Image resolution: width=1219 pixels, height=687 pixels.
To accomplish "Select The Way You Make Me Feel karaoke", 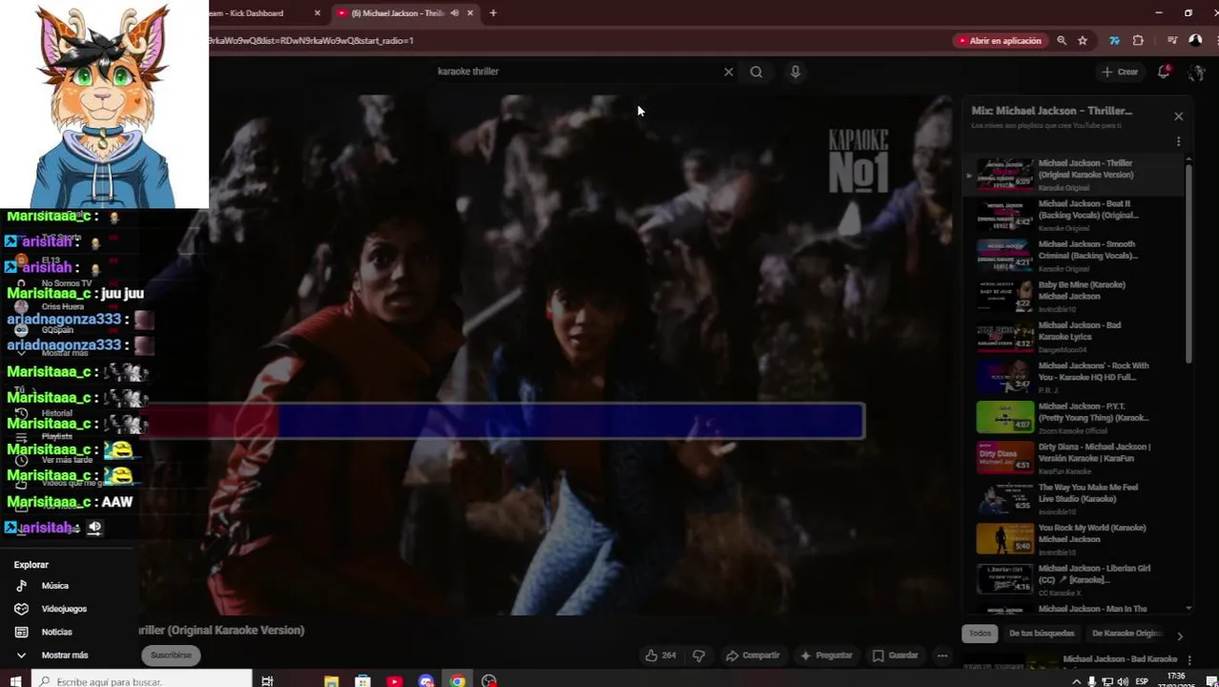I will click(x=1073, y=499).
